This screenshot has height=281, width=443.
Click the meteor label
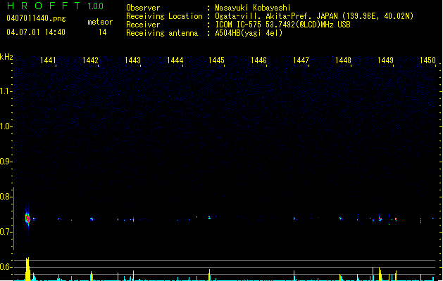click(x=100, y=22)
